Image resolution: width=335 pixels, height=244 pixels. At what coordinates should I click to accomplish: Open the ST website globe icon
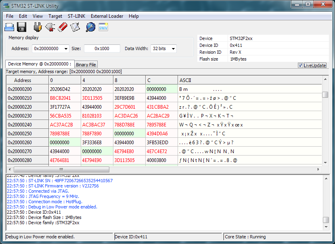coord(90,27)
